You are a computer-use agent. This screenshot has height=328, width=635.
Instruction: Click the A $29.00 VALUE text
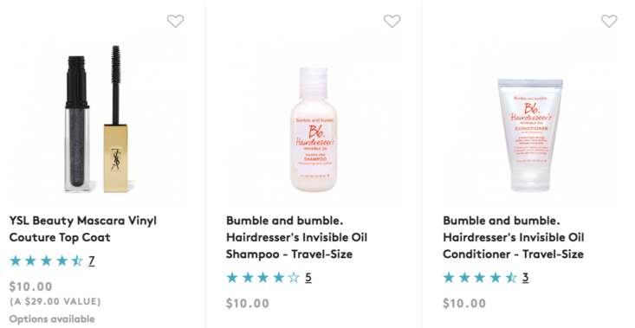[55, 302]
